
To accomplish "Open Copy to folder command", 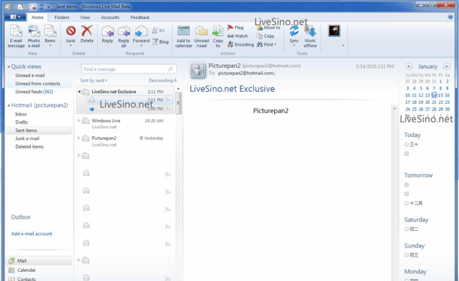I will pyautogui.click(x=217, y=37).
